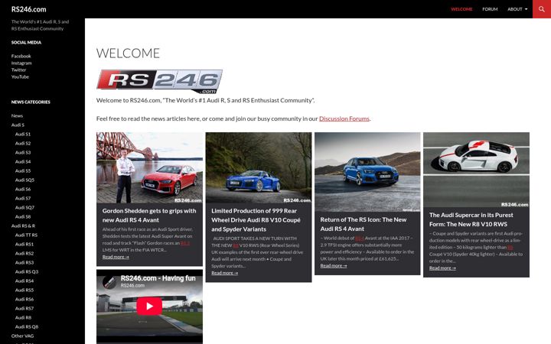Viewport: 551px width, 344px height.
Task: Click RS246.com - Having fun video title
Action: pos(158,278)
